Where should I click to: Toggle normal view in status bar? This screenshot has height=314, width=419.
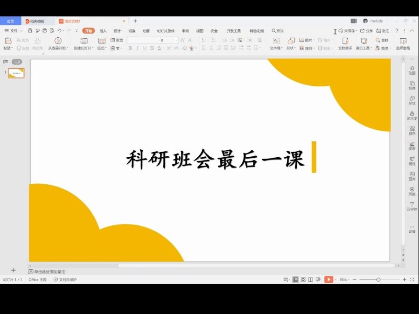pyautogui.click(x=295, y=279)
